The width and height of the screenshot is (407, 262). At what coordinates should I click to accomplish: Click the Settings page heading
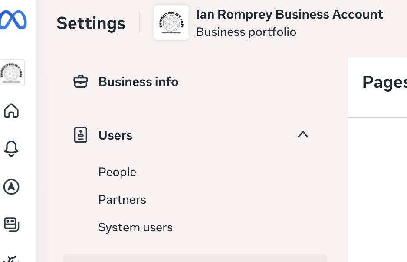pyautogui.click(x=91, y=23)
